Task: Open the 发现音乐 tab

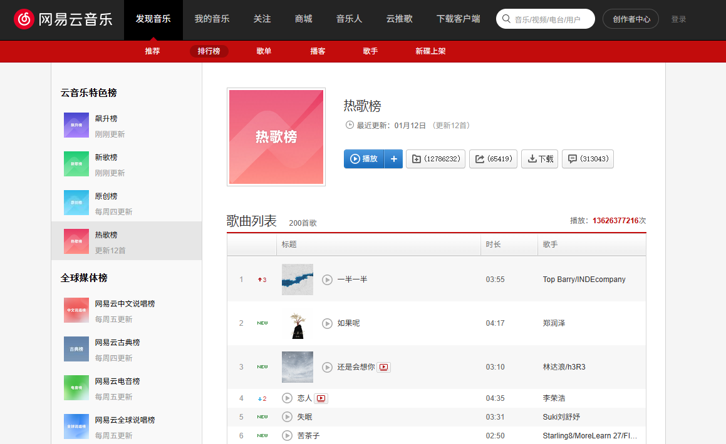Action: click(153, 19)
